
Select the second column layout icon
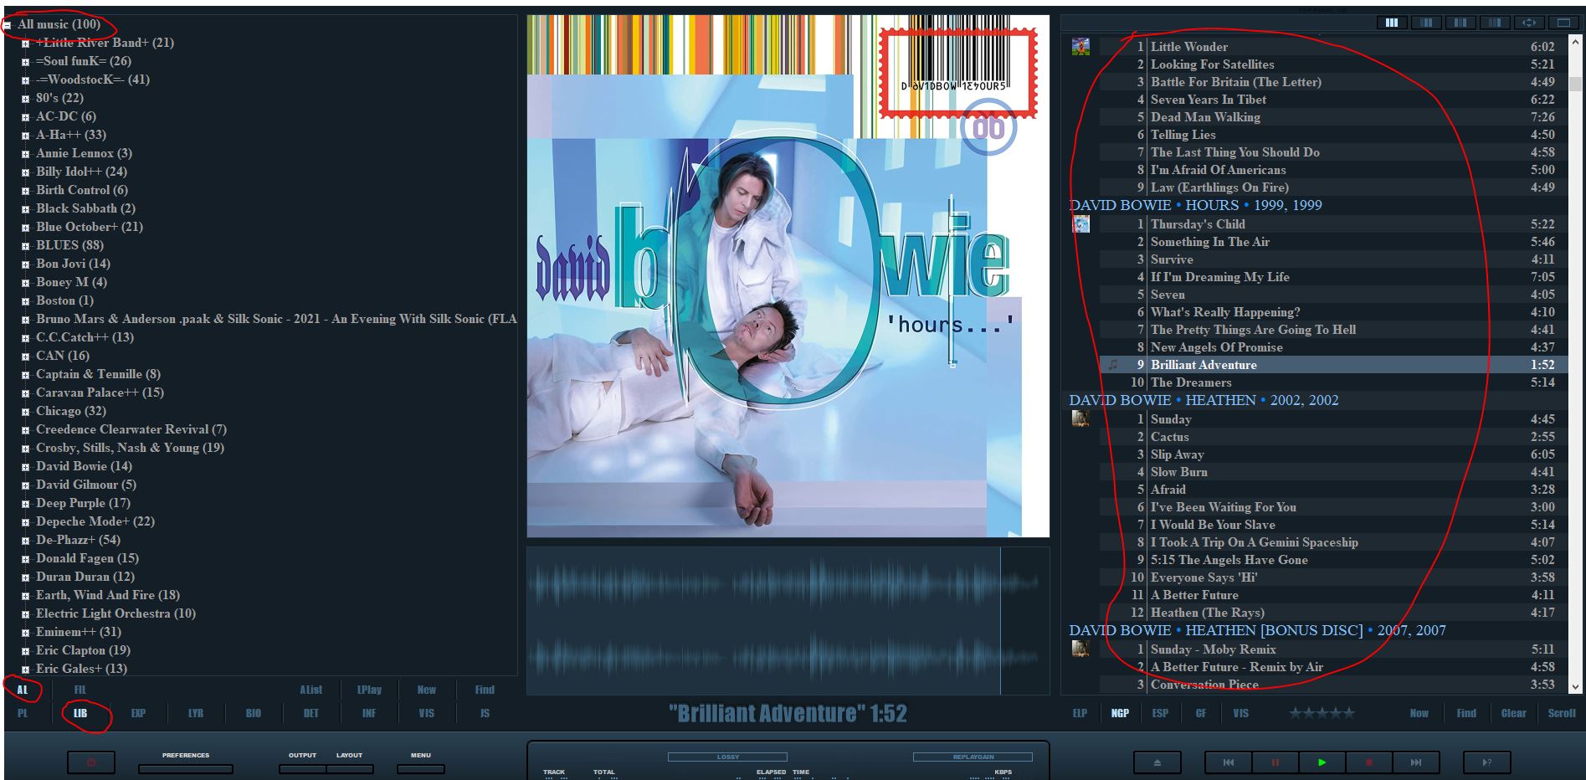[x=1426, y=23]
